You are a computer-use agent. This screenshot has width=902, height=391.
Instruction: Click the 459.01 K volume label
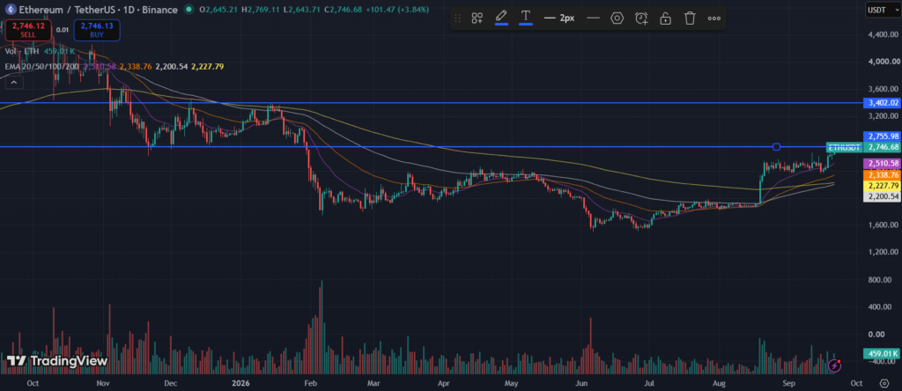tap(882, 353)
